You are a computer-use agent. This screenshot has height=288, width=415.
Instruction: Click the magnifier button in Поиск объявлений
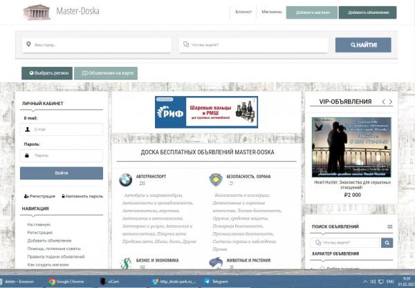click(387, 242)
